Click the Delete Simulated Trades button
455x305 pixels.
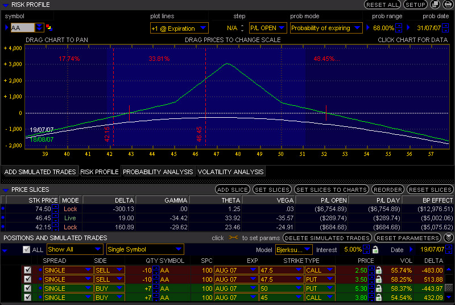click(x=328, y=238)
